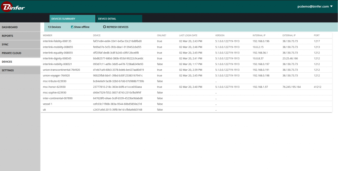Click port value 41212
This screenshot has height=171, width=338.
point(318,87)
